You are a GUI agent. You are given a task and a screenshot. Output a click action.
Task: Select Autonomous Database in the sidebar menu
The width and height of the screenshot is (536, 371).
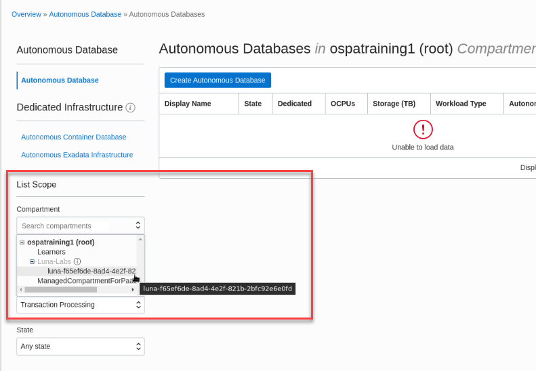pyautogui.click(x=60, y=81)
